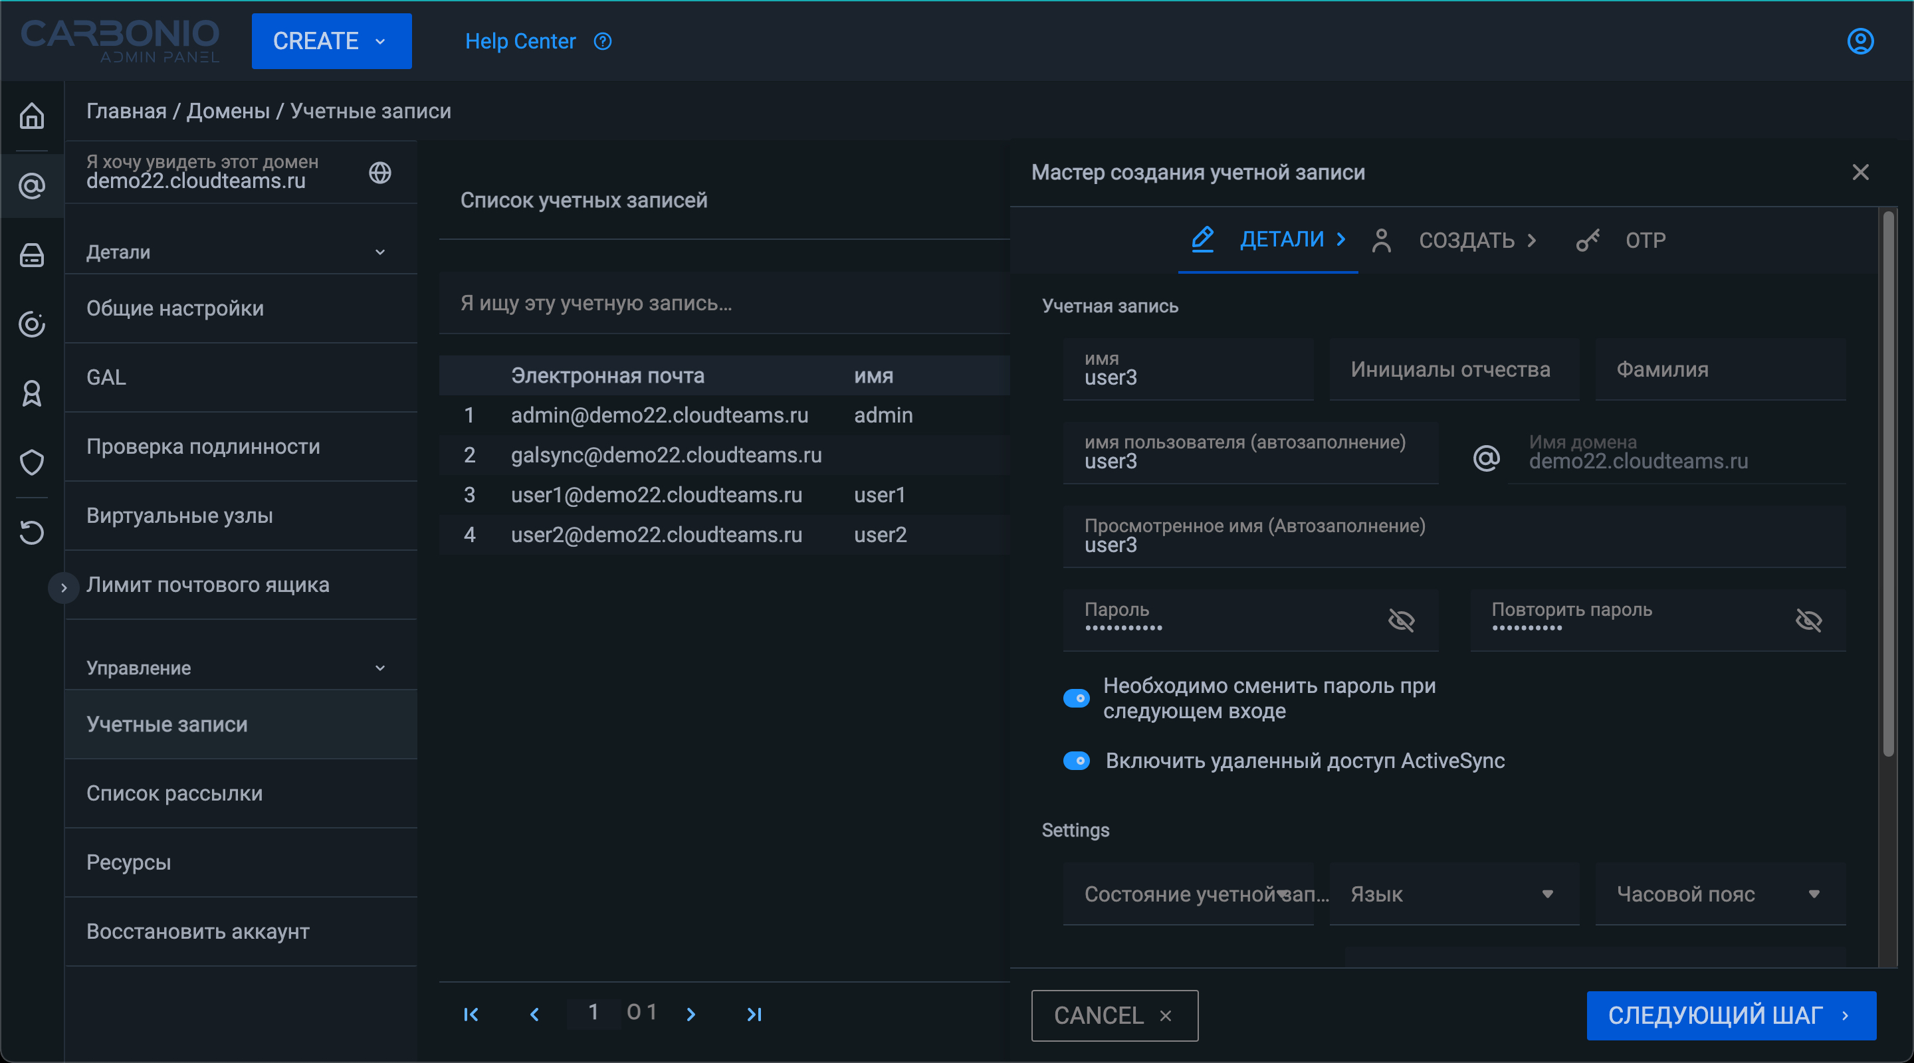Screen dimensions: 1914x1063
Task: Open the Язык dropdown
Action: point(1453,894)
